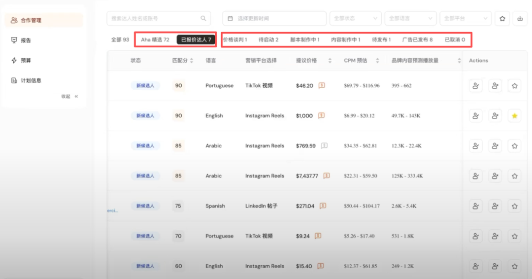Switch to the Aha 精选 72 tab
This screenshot has height=279, width=532.
pyautogui.click(x=155, y=40)
